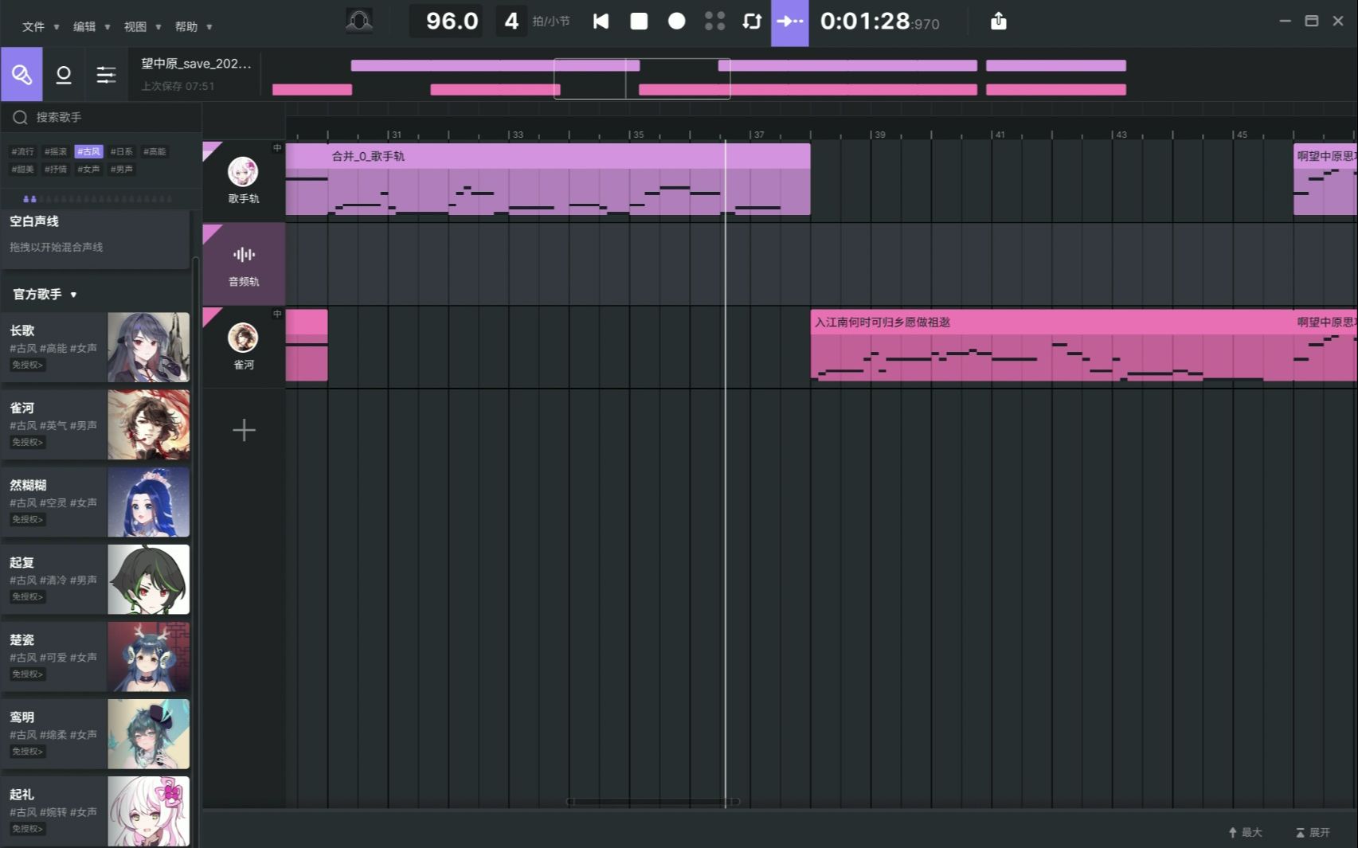The image size is (1358, 848).
Task: Add a new track with the plus icon
Action: click(244, 430)
